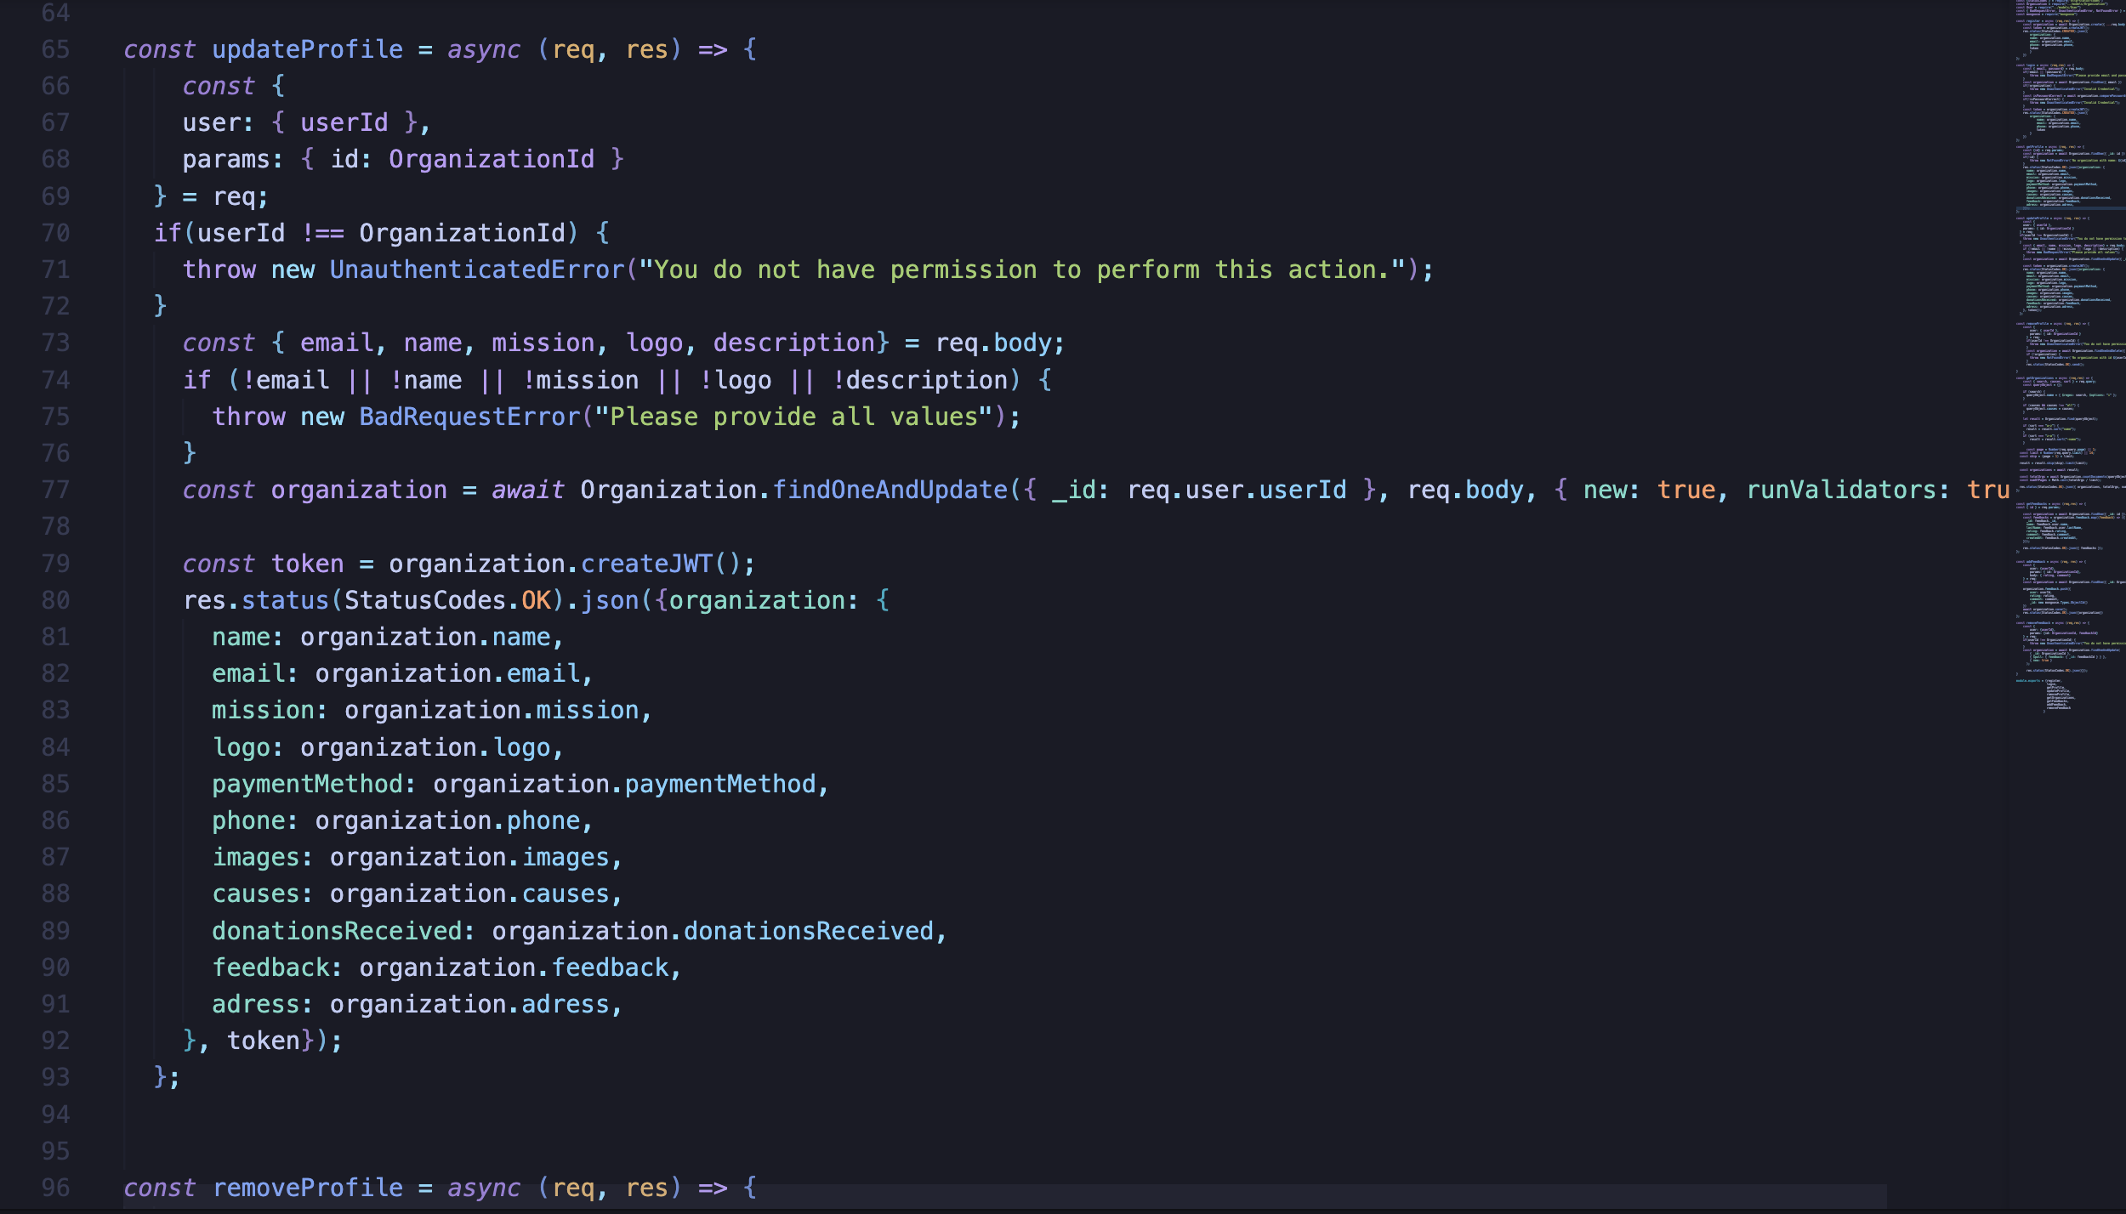Click the paymentMethod property key
The image size is (2126, 1214).
pos(307,784)
